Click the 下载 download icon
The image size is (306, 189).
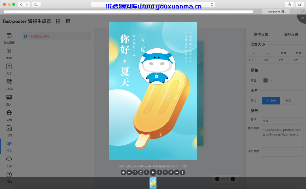click(x=9, y=159)
